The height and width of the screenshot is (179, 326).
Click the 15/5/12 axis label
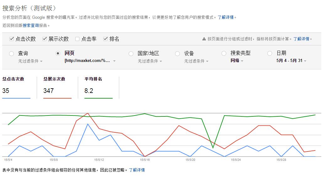tap(99, 160)
